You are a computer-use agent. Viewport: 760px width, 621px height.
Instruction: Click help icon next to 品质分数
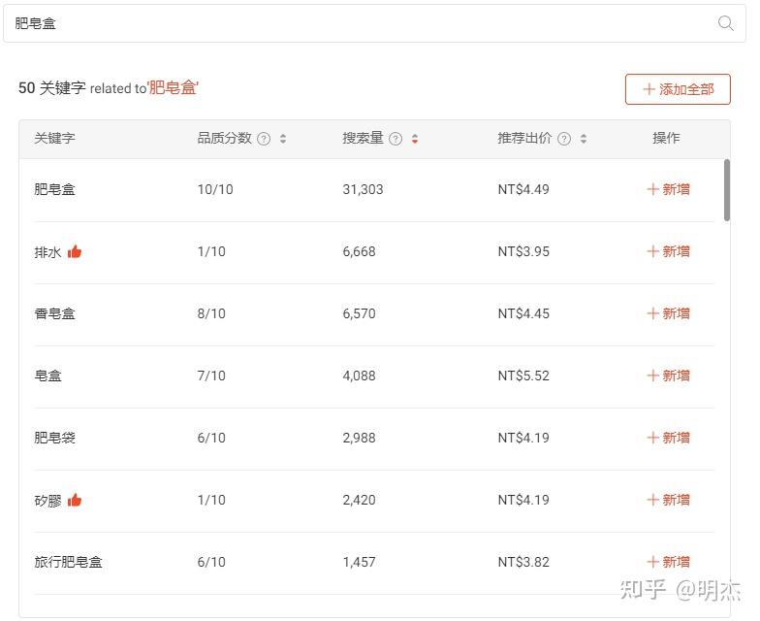[x=264, y=139]
